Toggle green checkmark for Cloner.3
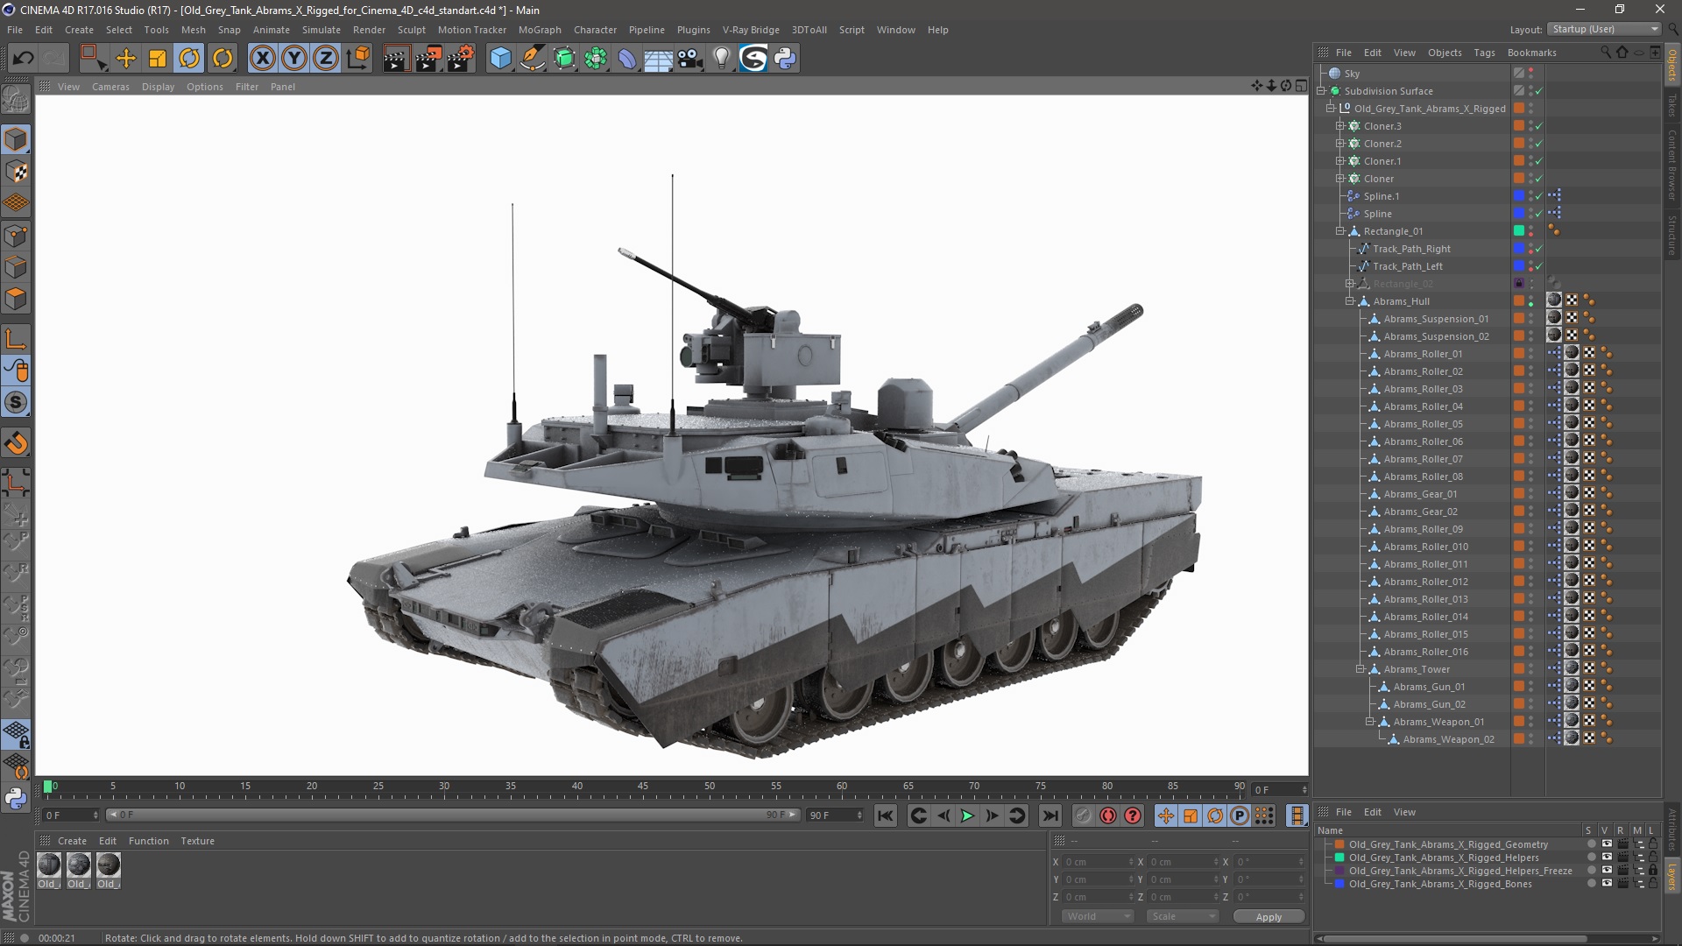 click(1538, 126)
